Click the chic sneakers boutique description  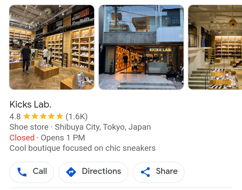(82, 148)
